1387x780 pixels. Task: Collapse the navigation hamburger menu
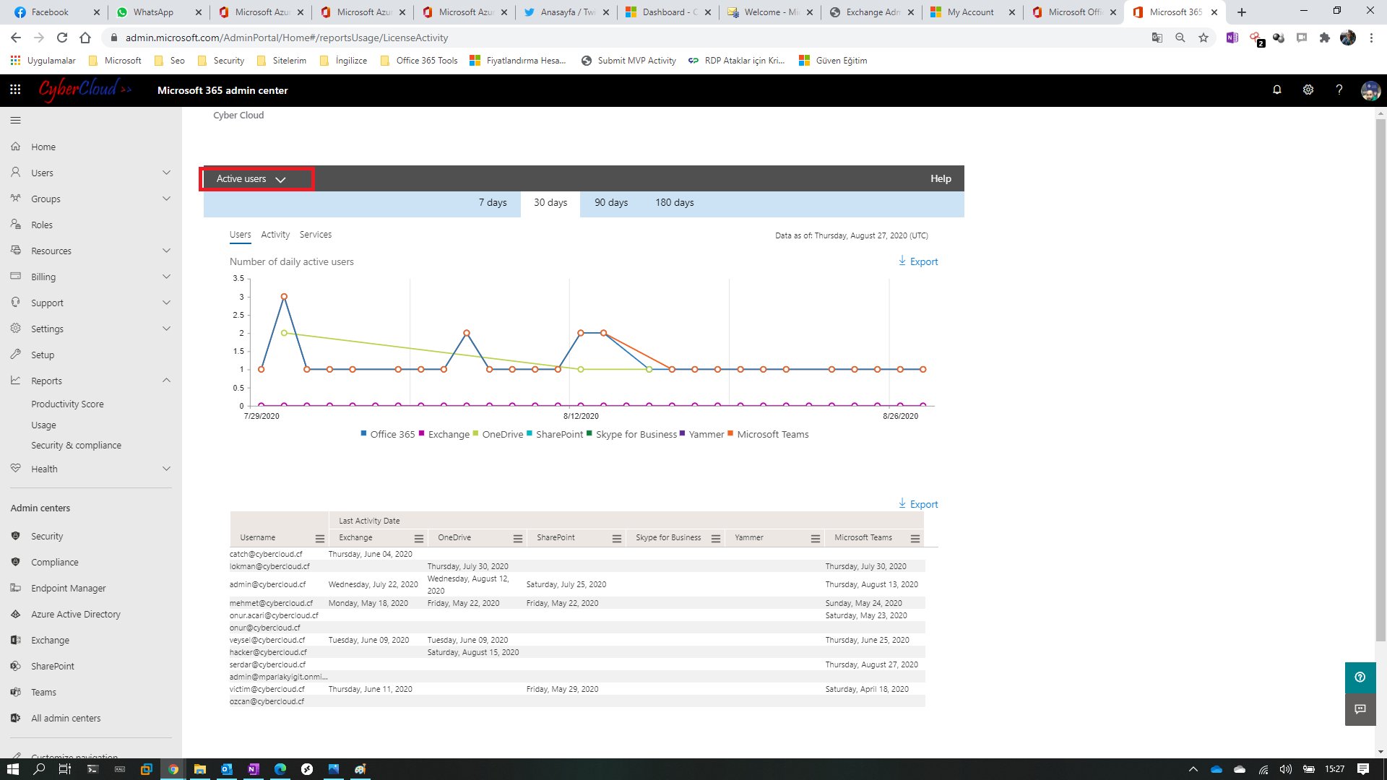point(16,120)
